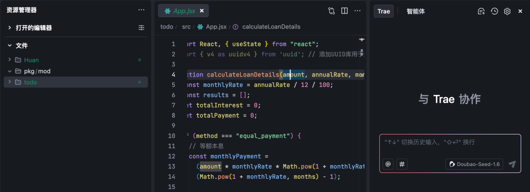Click the function symbol icon in breadcrumb
This screenshot has width=530, height=192.
[236, 27]
